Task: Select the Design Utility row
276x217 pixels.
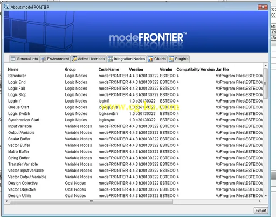Action: (x=135, y=195)
